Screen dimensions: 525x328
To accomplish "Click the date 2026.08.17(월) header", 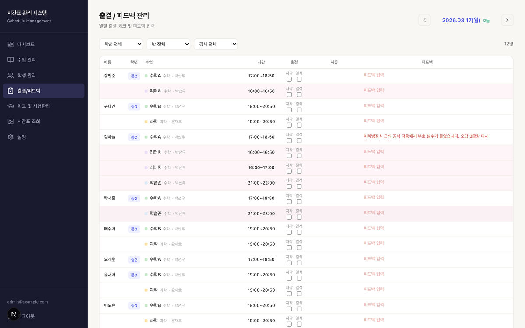I will pyautogui.click(x=461, y=20).
